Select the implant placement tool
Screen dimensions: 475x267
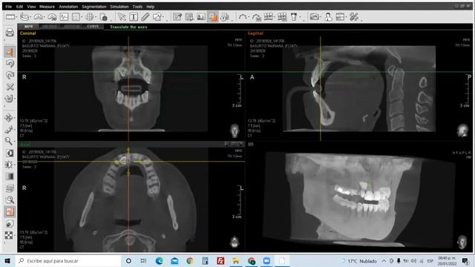(x=294, y=17)
